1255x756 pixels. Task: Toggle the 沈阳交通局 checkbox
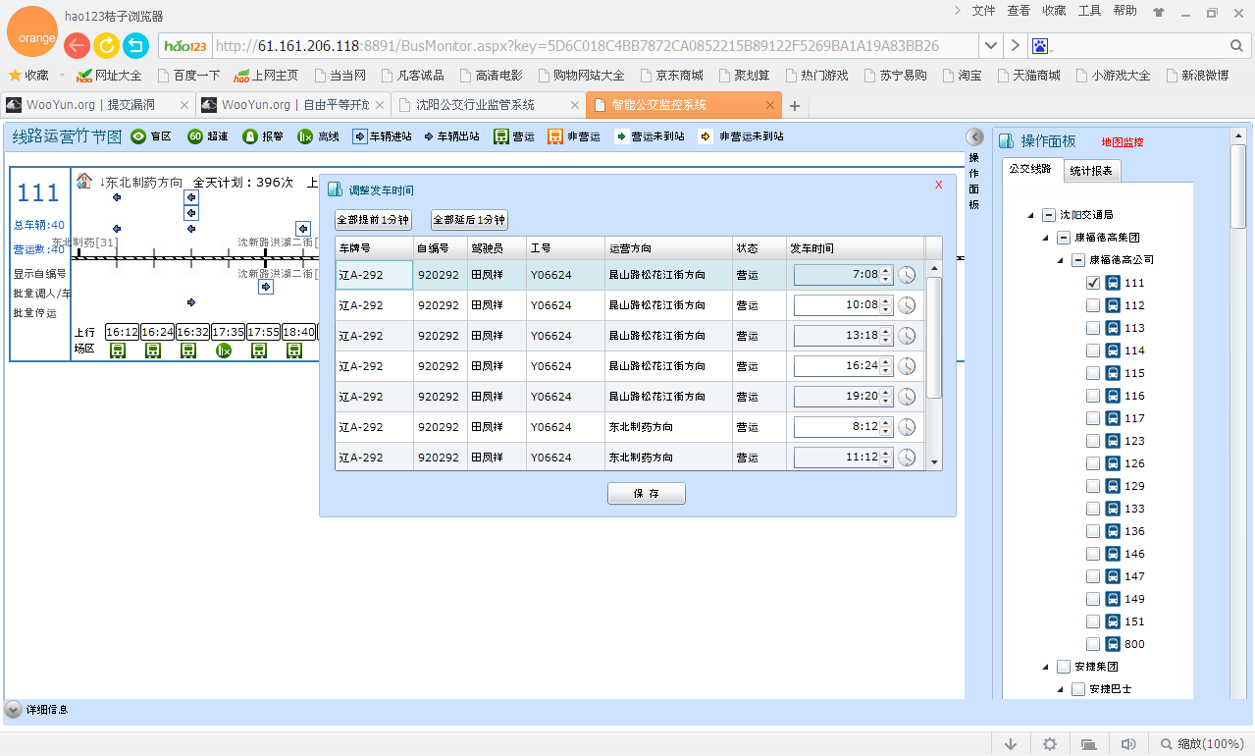[1048, 215]
